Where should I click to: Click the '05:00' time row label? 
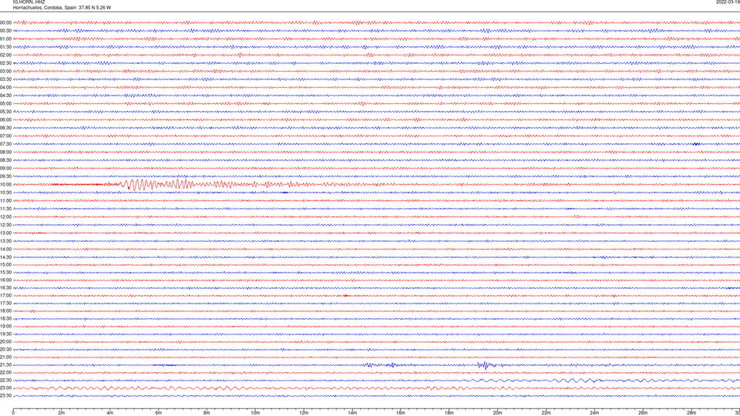click(5, 104)
